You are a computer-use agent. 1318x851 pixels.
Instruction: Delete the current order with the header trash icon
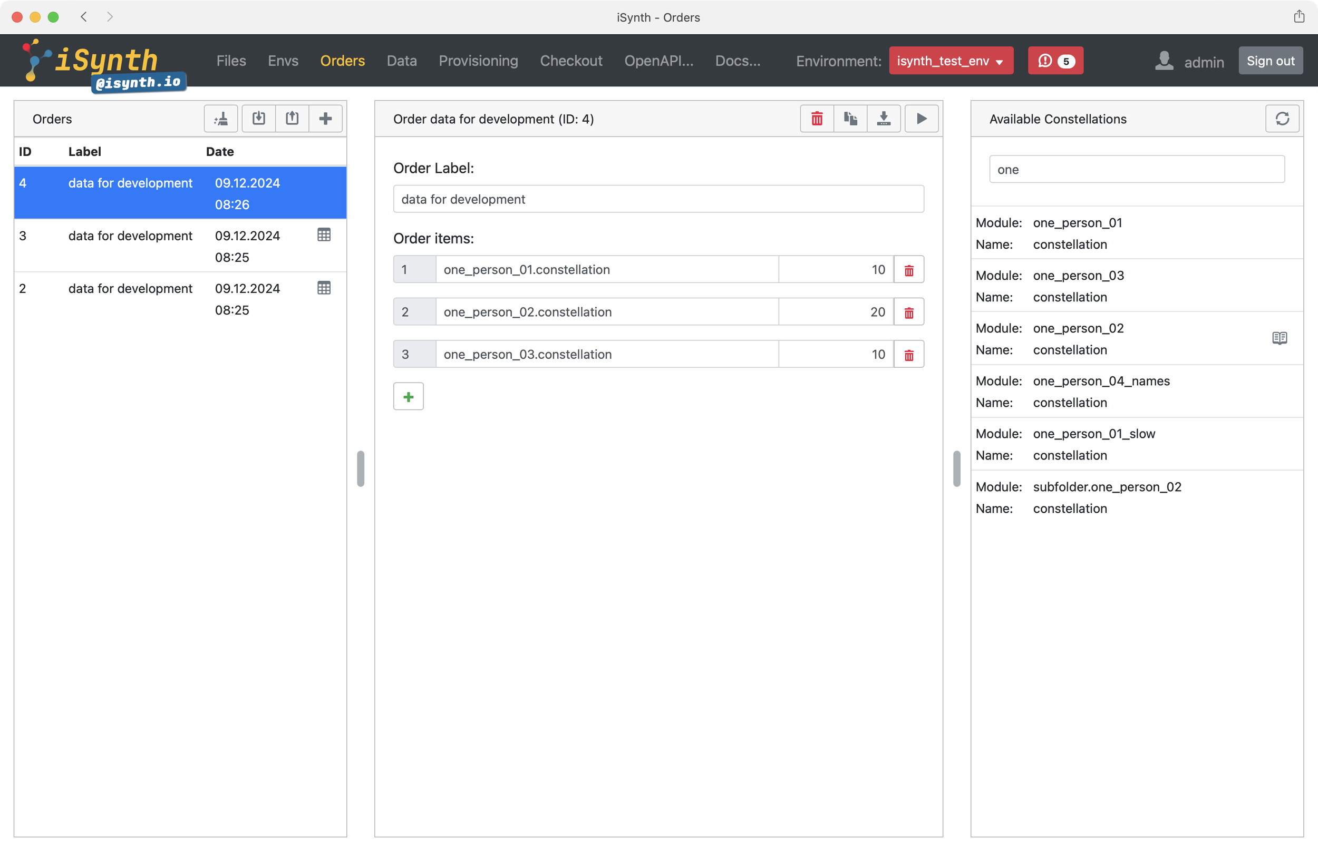coord(817,118)
